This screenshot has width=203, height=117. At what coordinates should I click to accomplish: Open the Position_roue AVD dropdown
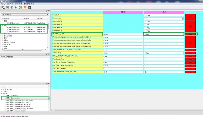point(182,18)
